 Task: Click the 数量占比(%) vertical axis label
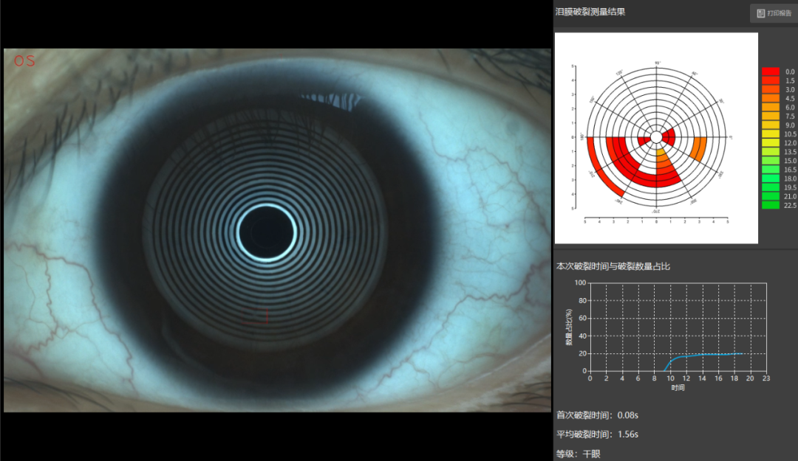pyautogui.click(x=569, y=327)
